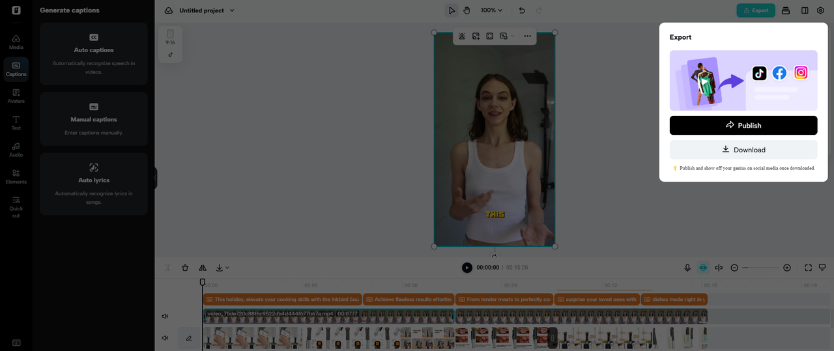Open the Media panel in sidebar
834x351 pixels.
pyautogui.click(x=16, y=42)
